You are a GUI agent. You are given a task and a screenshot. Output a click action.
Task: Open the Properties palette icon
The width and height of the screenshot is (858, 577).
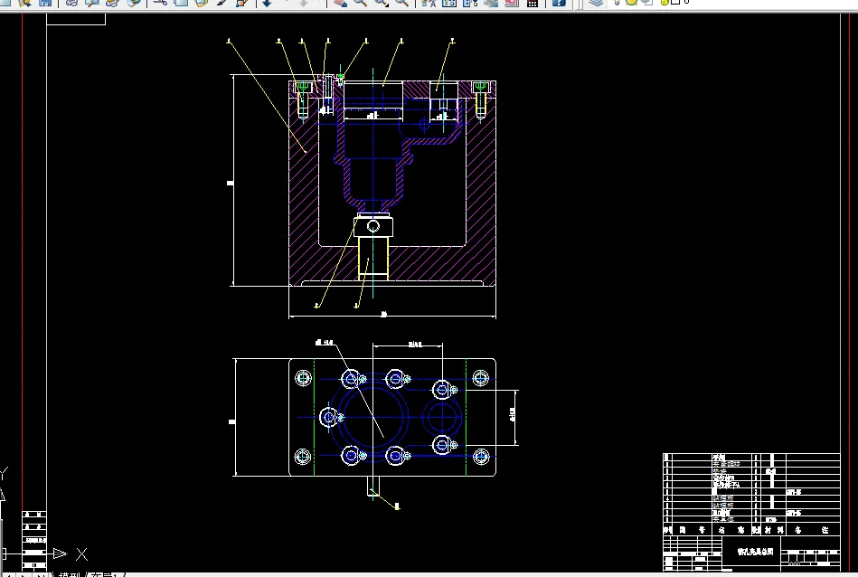429,2
